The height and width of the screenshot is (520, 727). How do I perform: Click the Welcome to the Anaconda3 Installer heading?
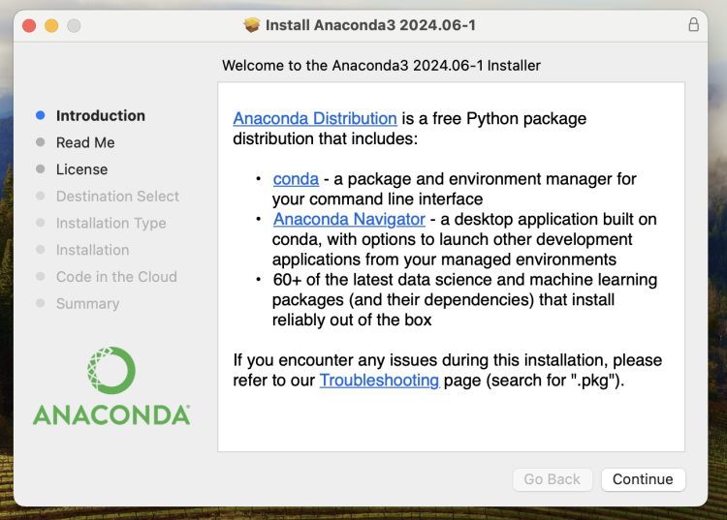point(381,65)
